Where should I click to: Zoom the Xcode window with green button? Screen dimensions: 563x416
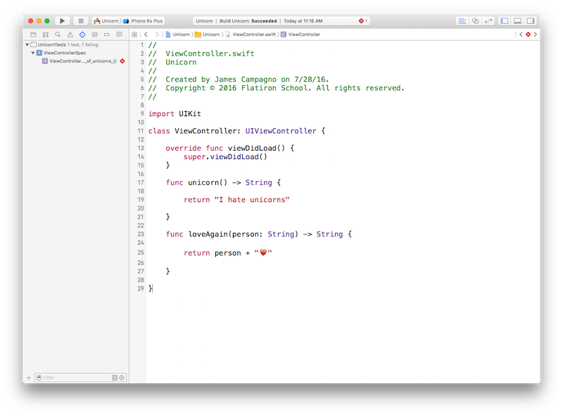[47, 21]
